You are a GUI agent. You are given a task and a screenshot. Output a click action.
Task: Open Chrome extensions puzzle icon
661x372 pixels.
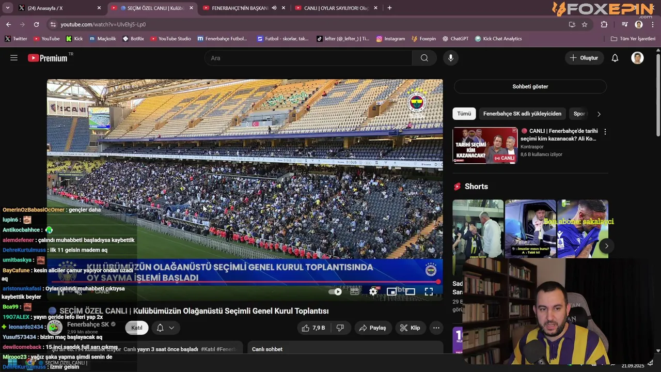pos(604,24)
